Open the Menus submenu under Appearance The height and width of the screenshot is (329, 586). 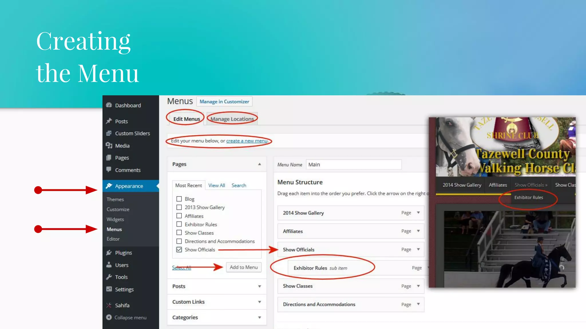point(114,229)
